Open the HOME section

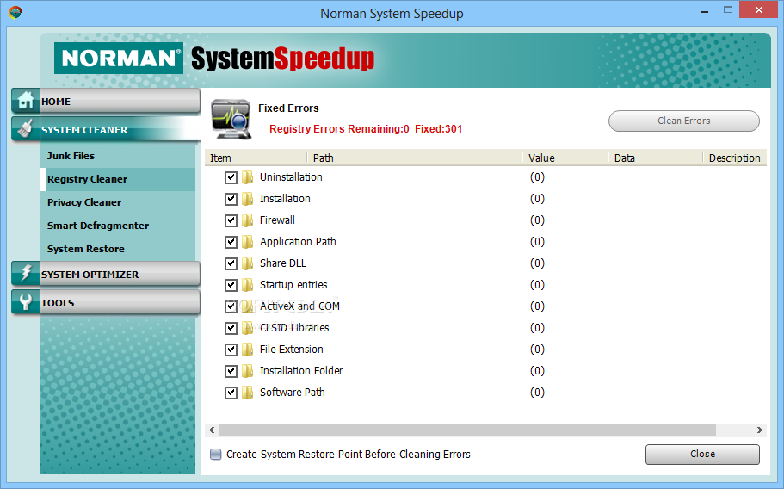click(x=106, y=101)
